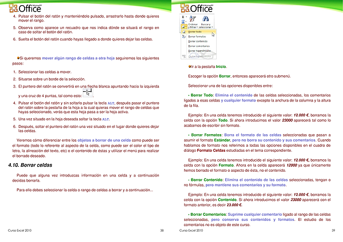Click the orange bullet before 'Si queremos'
Viewport: 343px width, 242px height.
click(x=18, y=58)
